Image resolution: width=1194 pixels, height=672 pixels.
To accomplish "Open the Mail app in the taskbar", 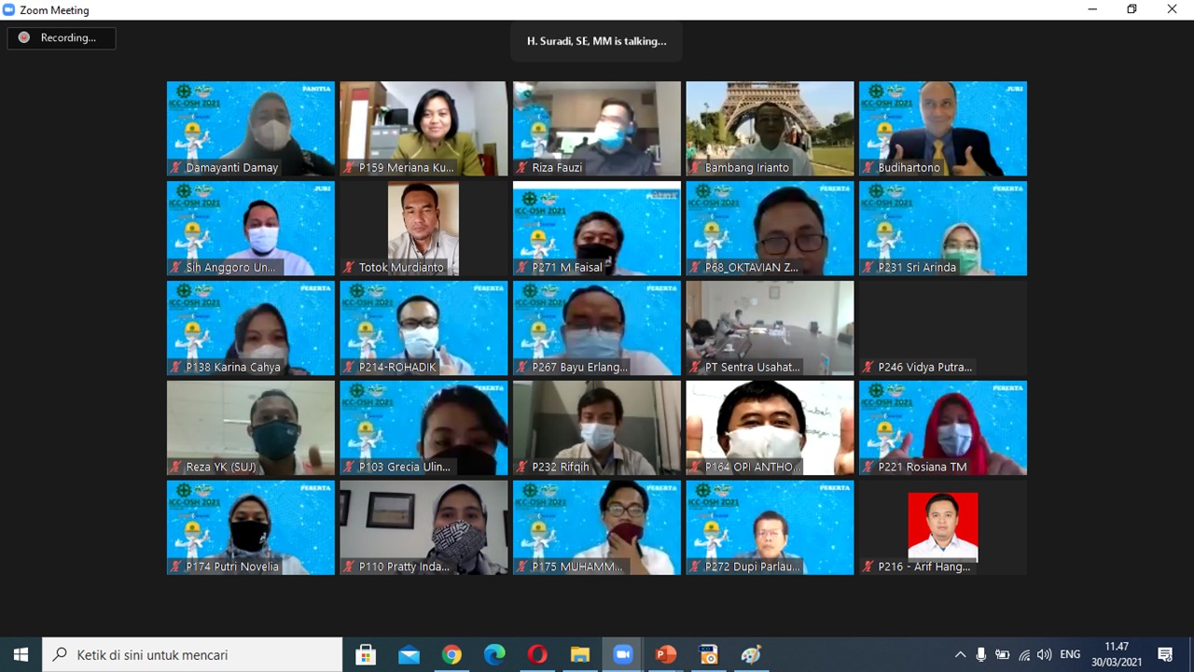I will (409, 654).
